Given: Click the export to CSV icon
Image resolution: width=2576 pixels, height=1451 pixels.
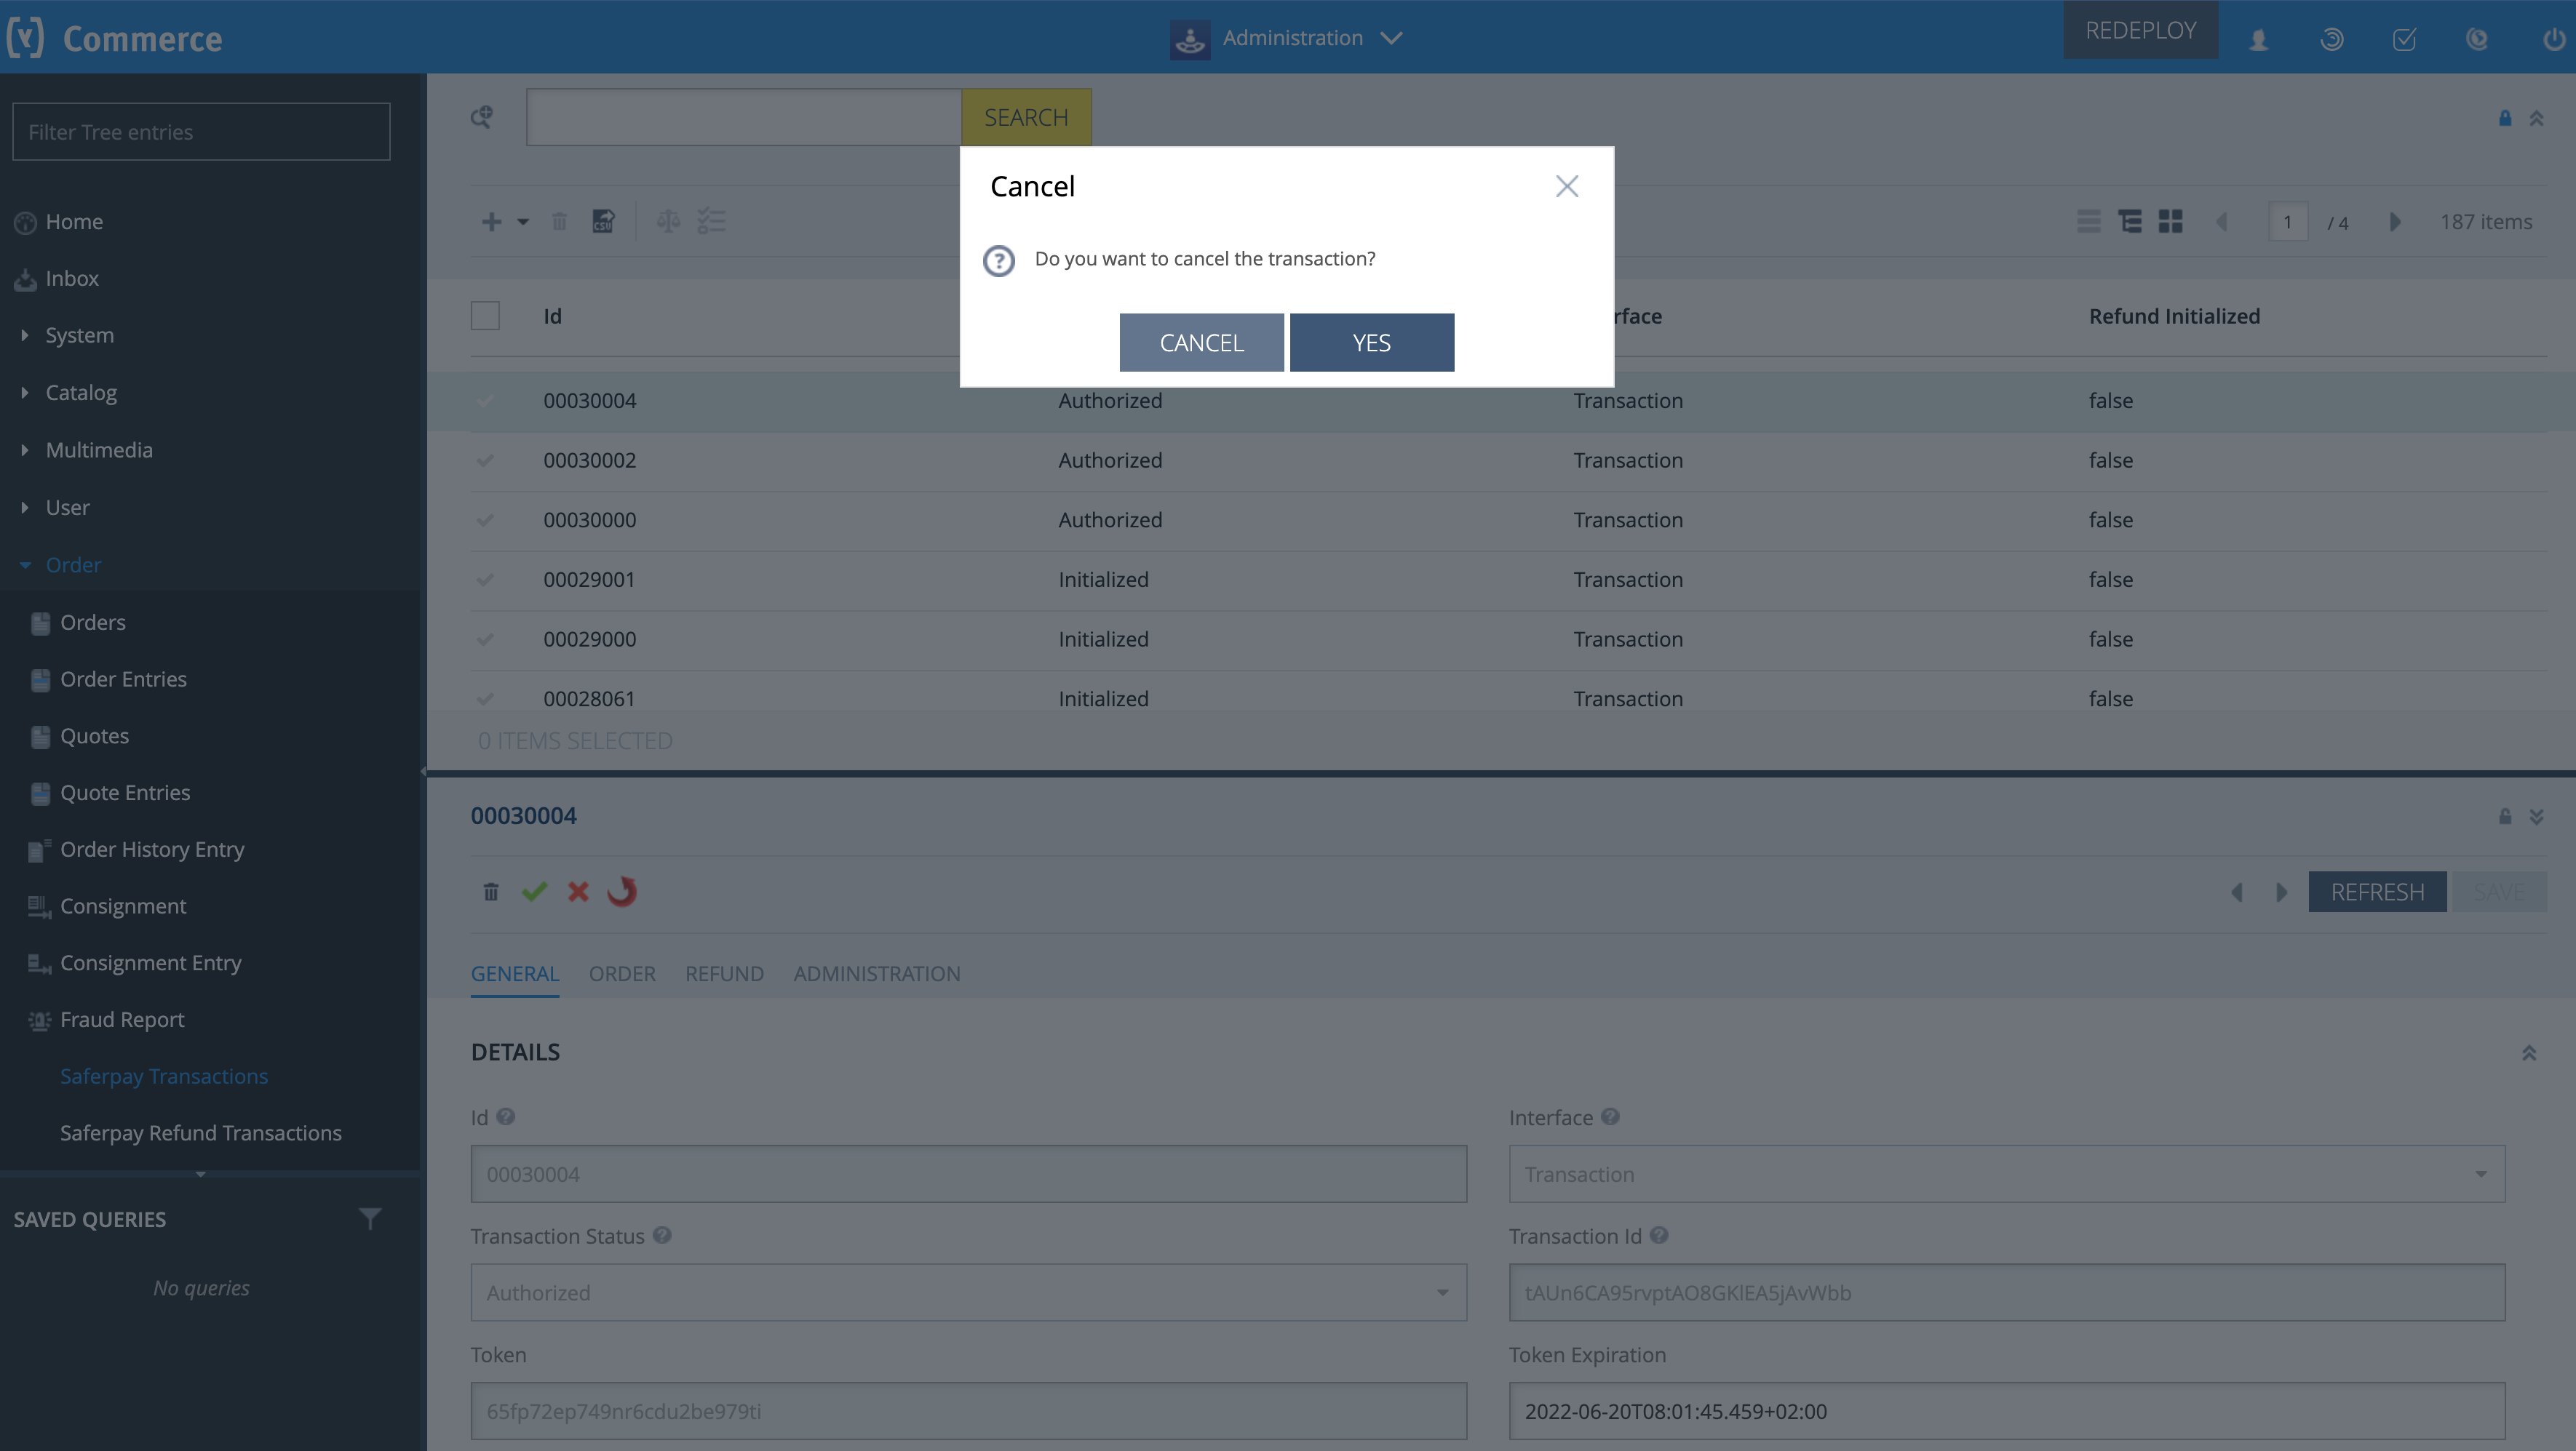Looking at the screenshot, I should (603, 222).
